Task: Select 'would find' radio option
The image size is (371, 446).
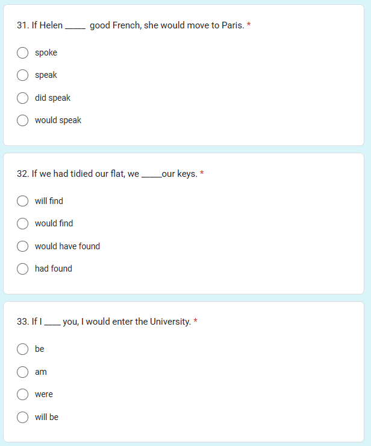Action: (x=22, y=223)
